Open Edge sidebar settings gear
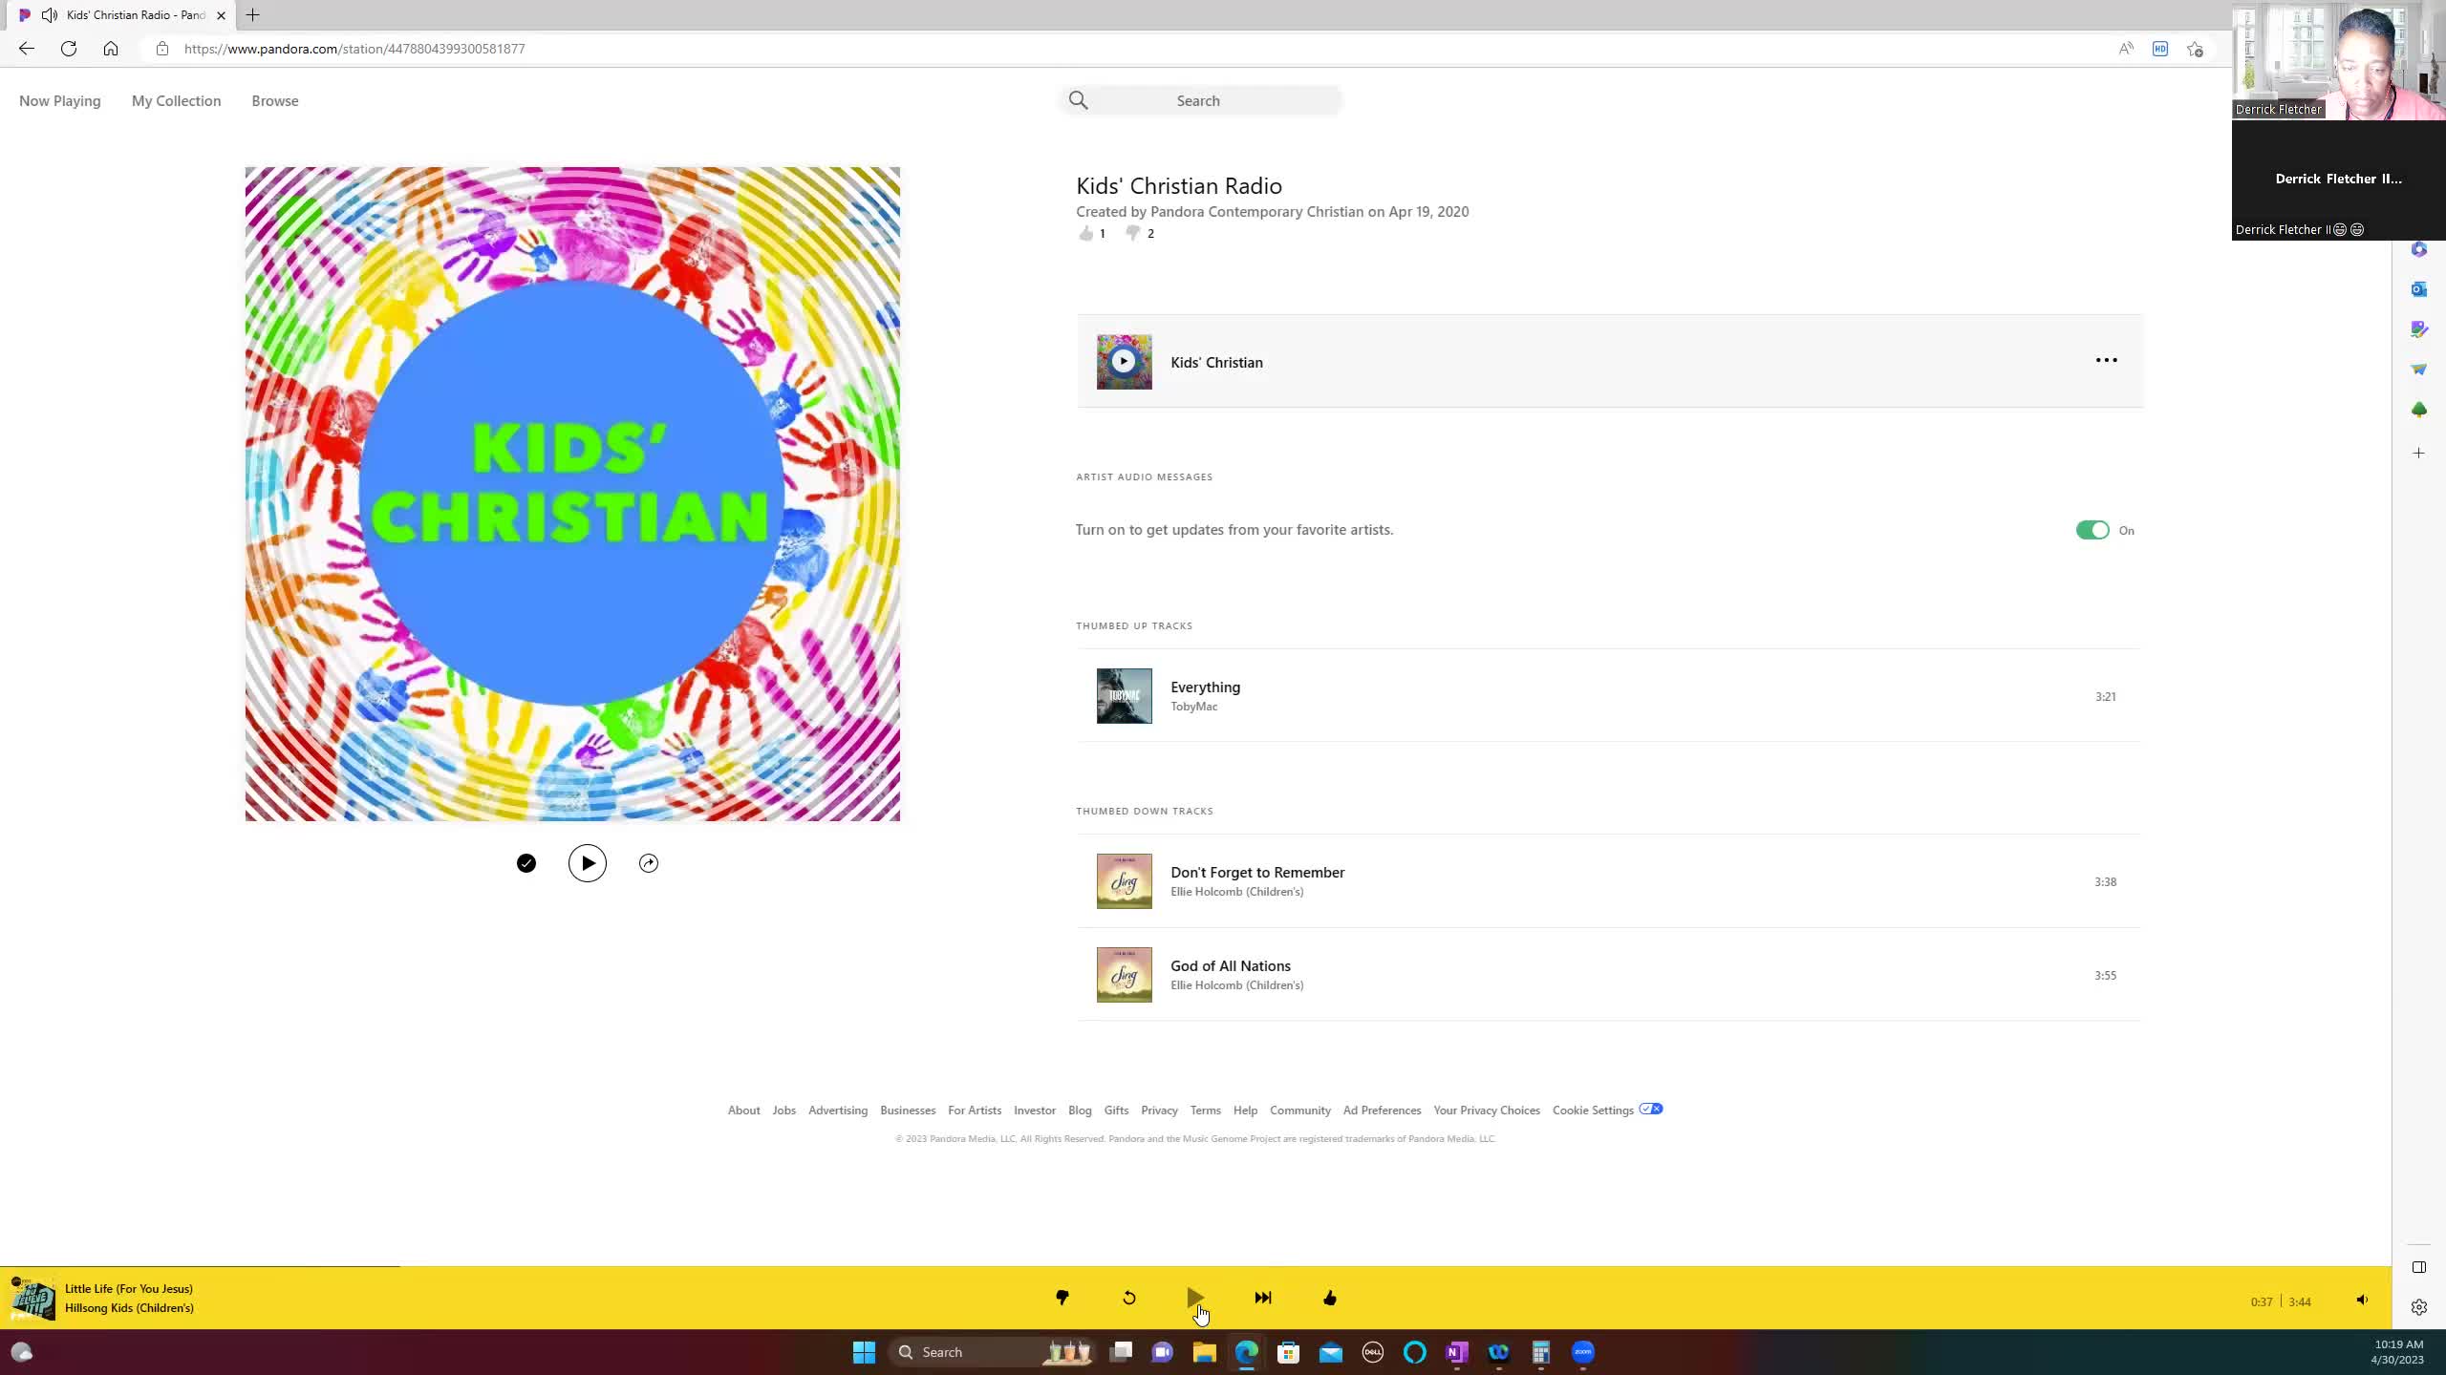The image size is (2446, 1375). (x=2418, y=1307)
